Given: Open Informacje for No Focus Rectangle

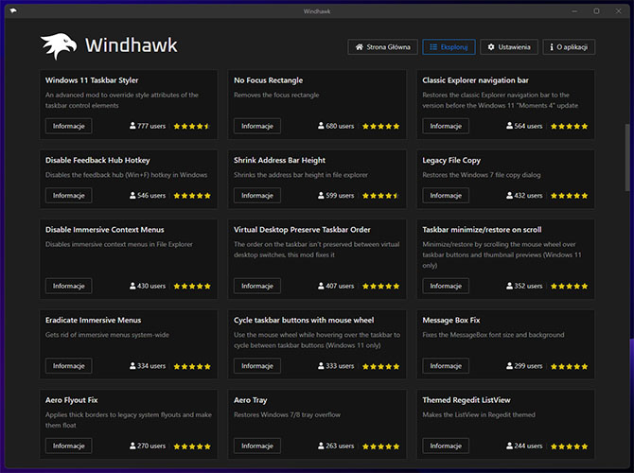Looking at the screenshot, I should pyautogui.click(x=257, y=126).
